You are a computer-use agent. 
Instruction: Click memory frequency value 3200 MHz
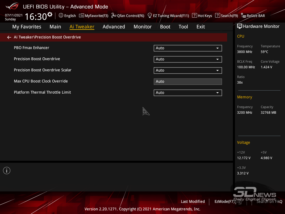pos(245,113)
